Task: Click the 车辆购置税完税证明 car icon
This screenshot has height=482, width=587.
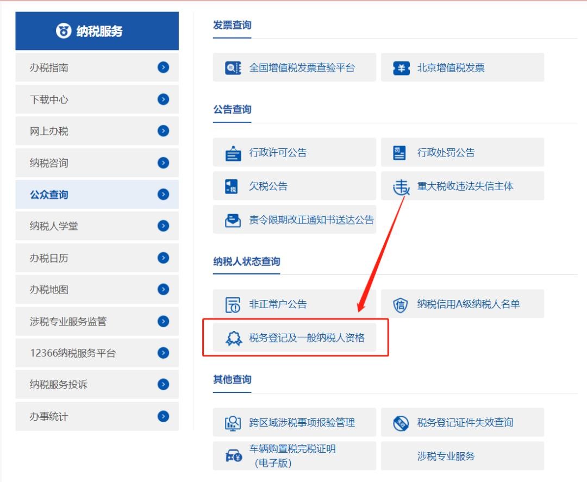Action: (x=233, y=456)
